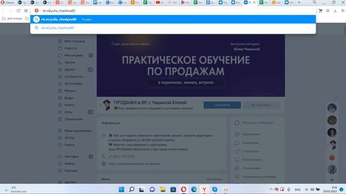Screen dimensions: 346x194
Task: Show hidden system tray icons chevron
Action: (x=271, y=189)
